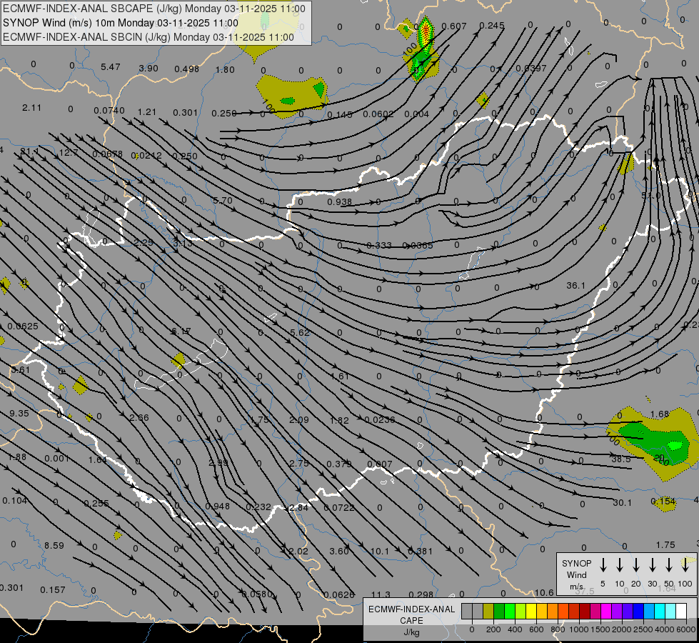Click the 5 m/s wind arrow in legend

(x=603, y=564)
